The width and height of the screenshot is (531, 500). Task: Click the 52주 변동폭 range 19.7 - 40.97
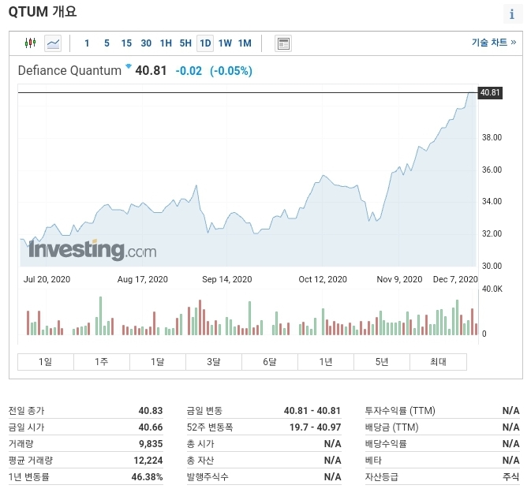click(316, 427)
